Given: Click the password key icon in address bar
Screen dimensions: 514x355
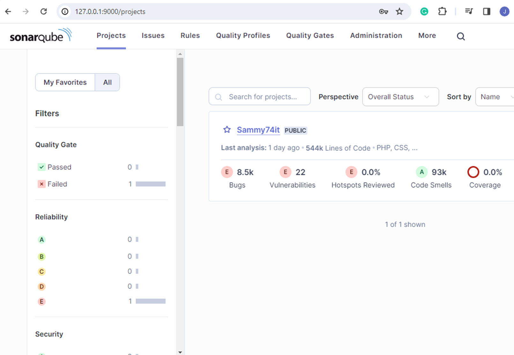Looking at the screenshot, I should pyautogui.click(x=383, y=11).
